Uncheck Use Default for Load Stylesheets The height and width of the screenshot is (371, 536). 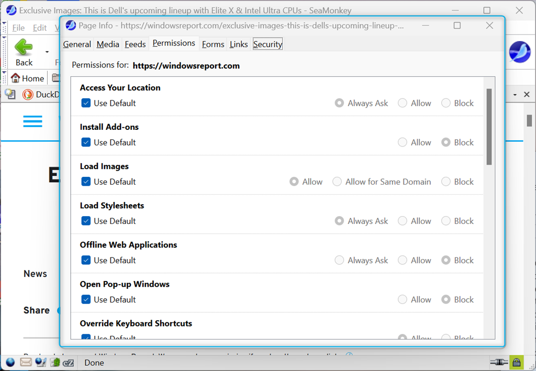pos(86,221)
